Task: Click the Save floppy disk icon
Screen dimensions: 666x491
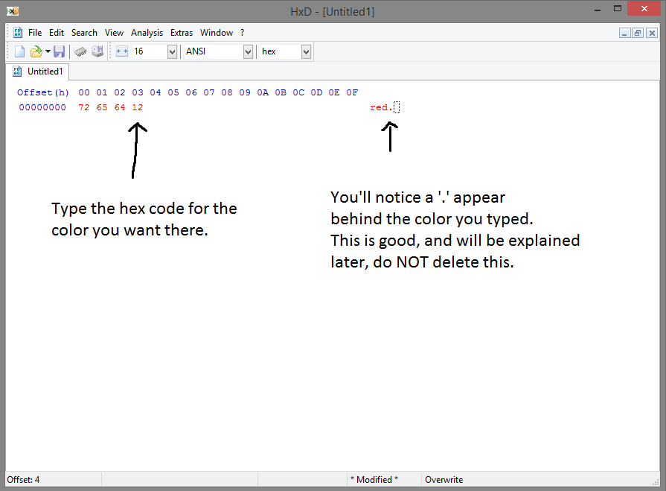Action: pyautogui.click(x=59, y=51)
